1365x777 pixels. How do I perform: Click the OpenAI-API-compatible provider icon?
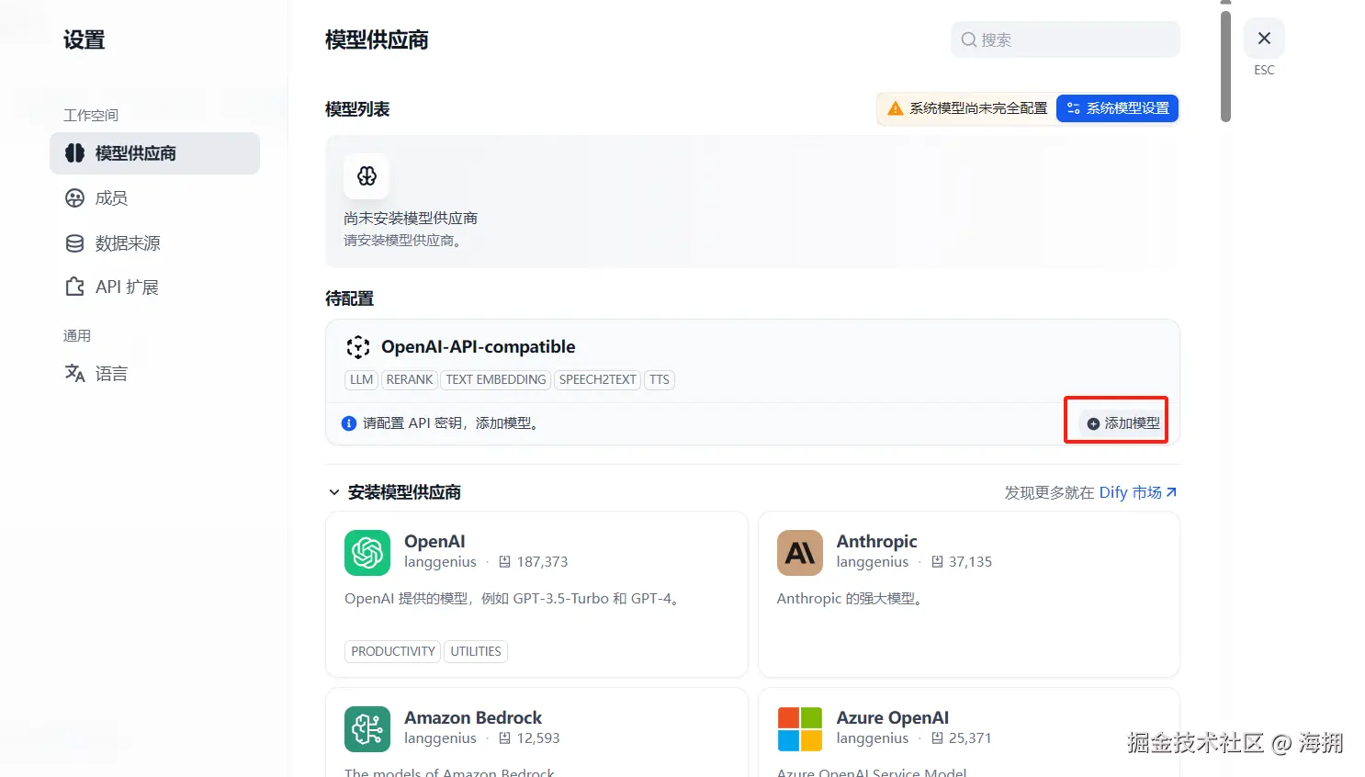coord(357,347)
